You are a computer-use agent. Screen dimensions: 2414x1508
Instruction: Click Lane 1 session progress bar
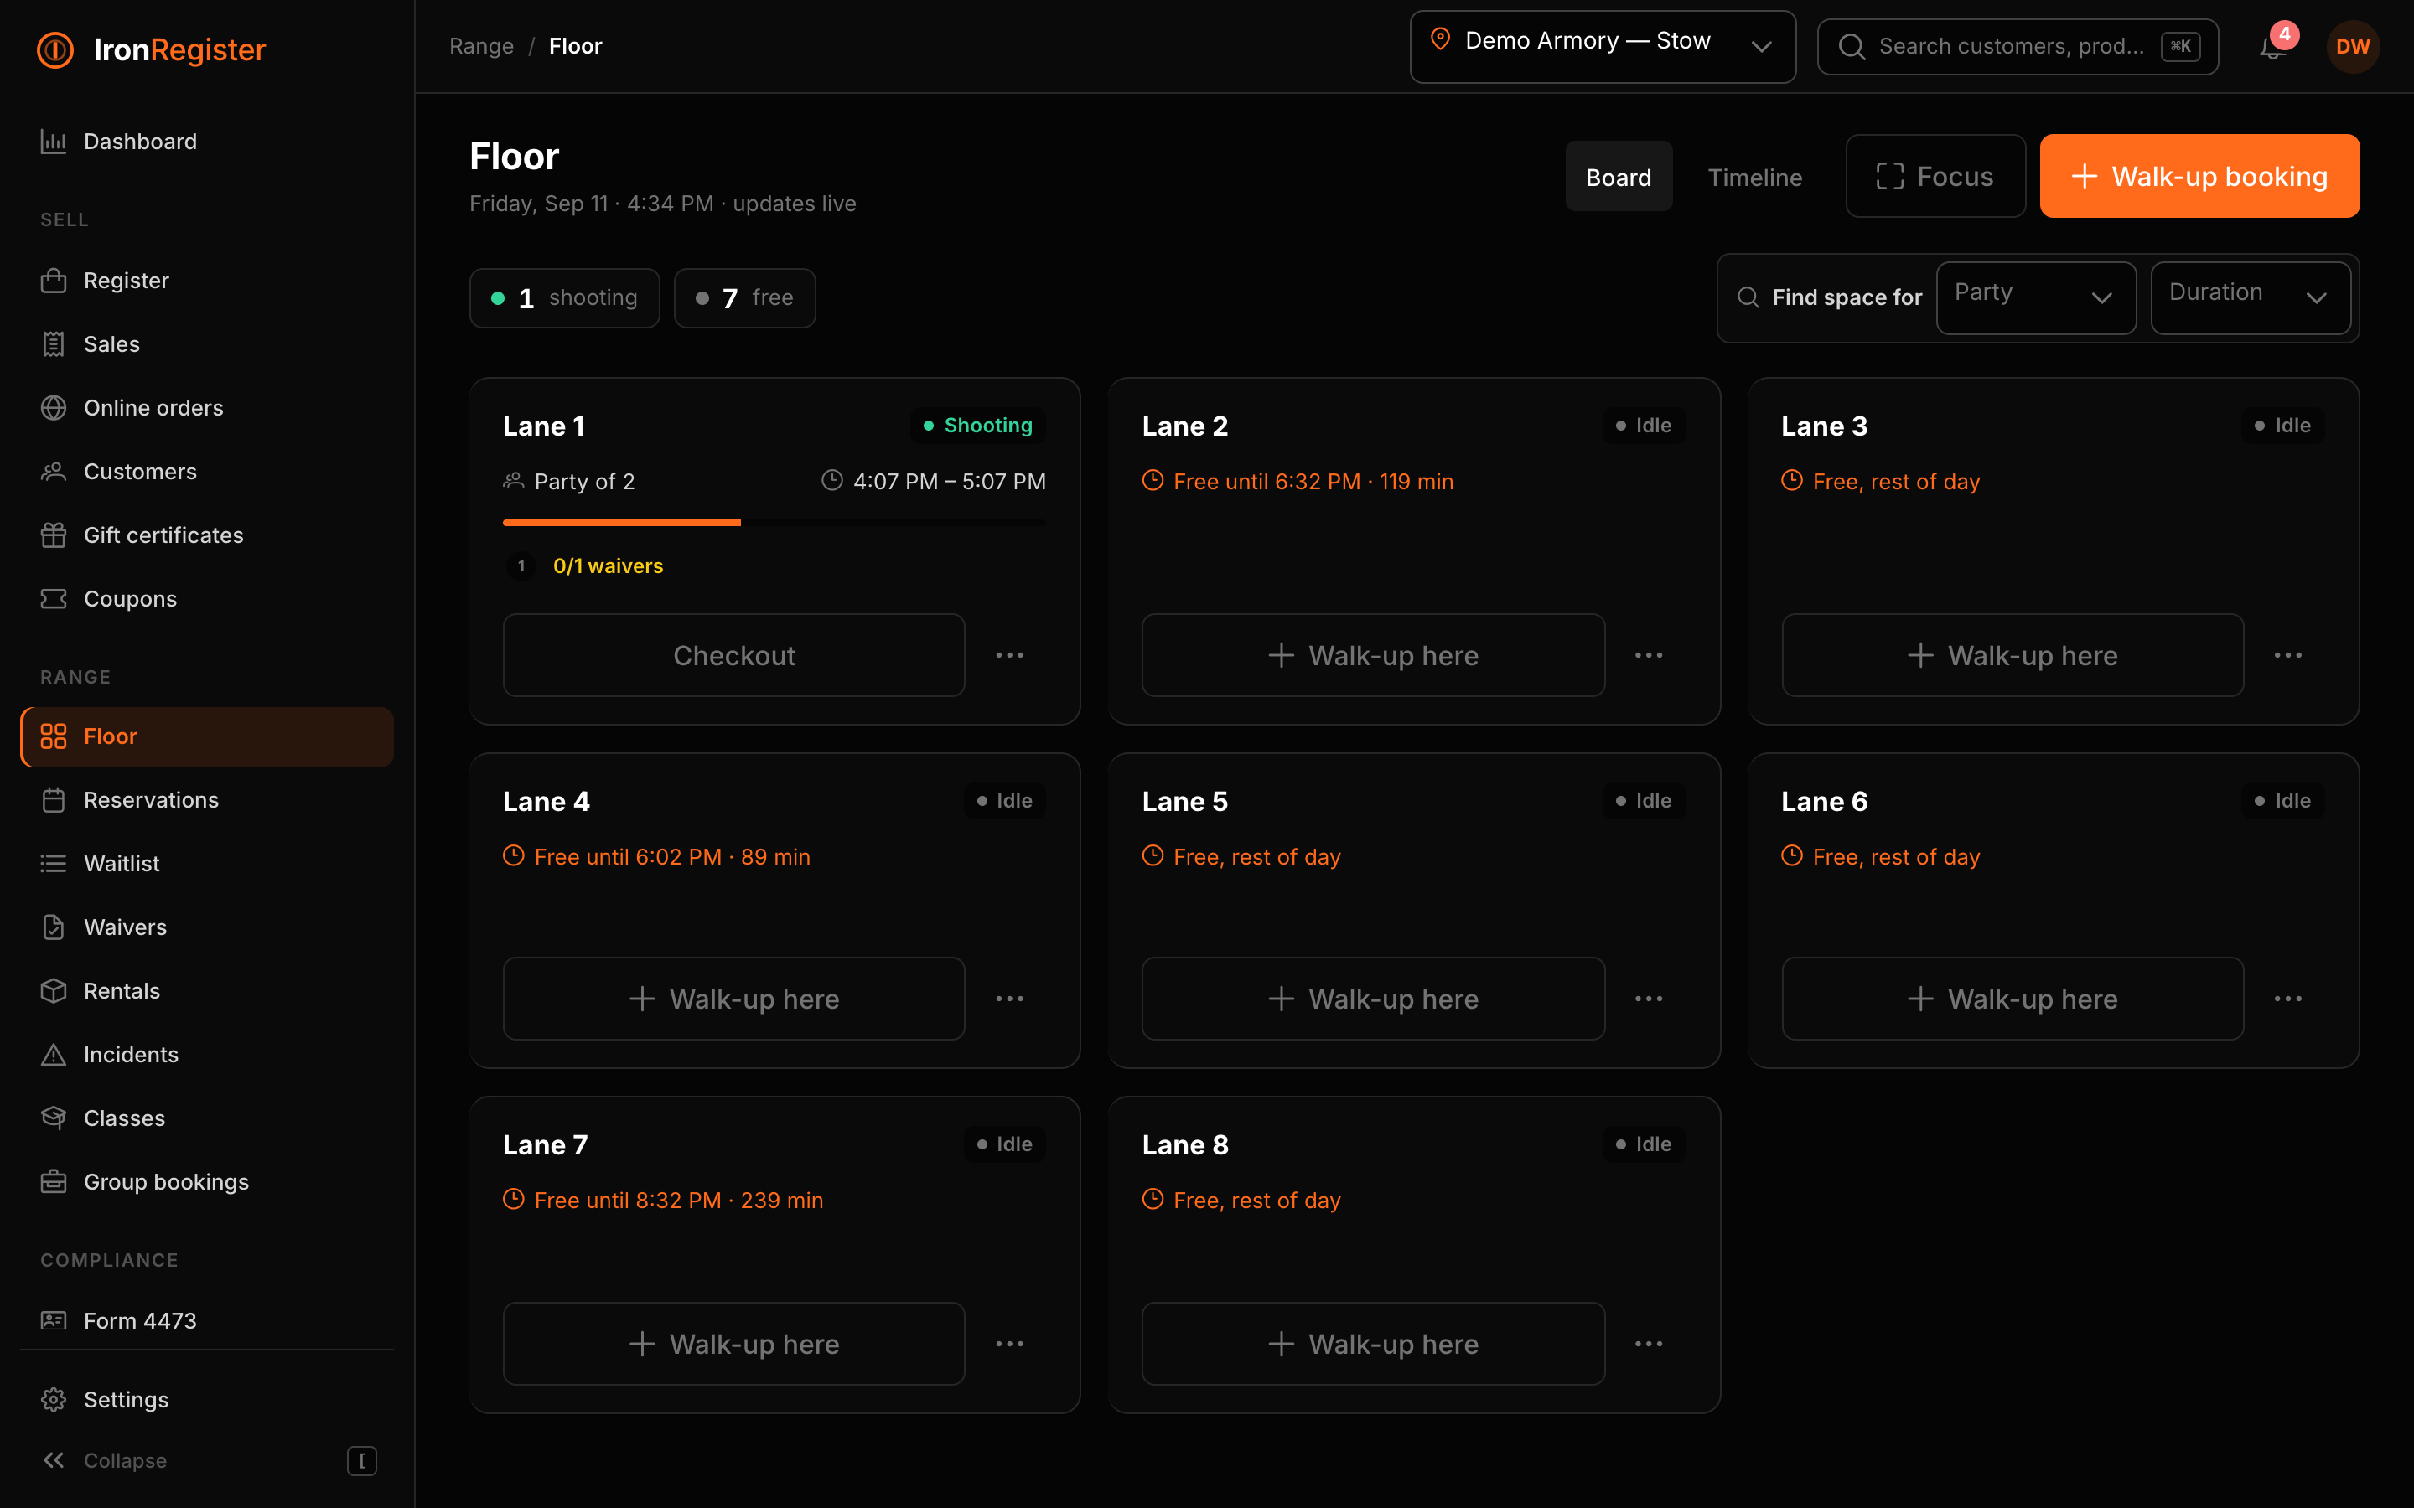pyautogui.click(x=774, y=522)
